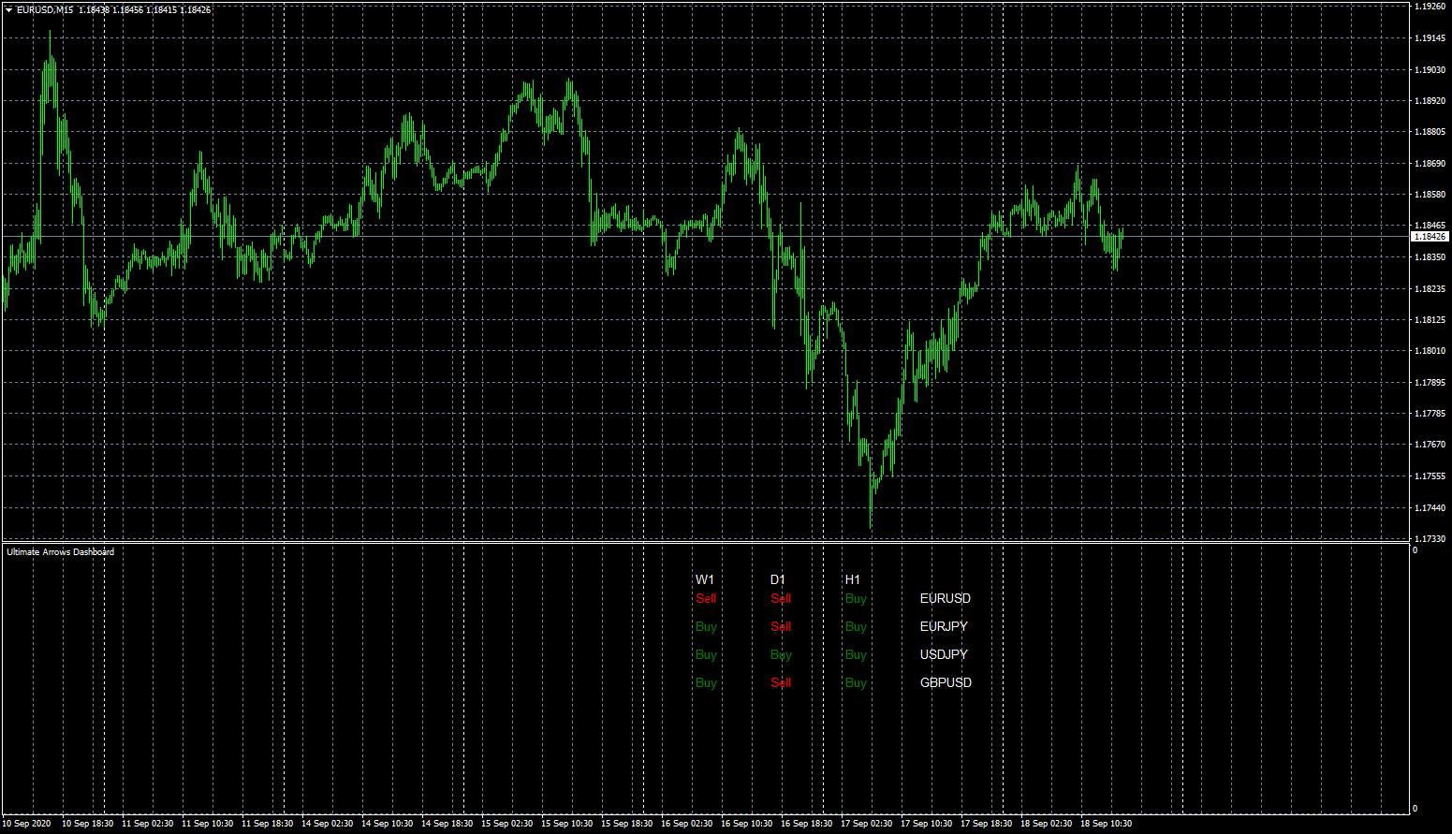
Task: Click USDJPY H1 Buy signal
Action: (x=856, y=654)
